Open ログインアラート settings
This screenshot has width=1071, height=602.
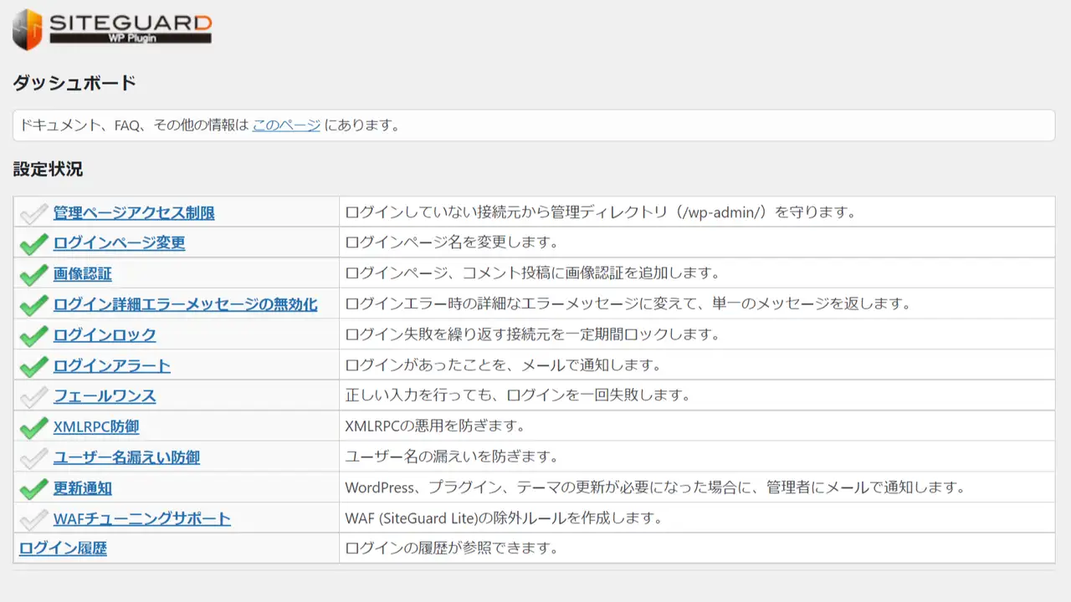112,365
